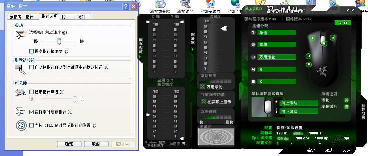Viewport: 368px width, 156px height.
Task: Open the 向上滚动 wheel assignment dropdown
Action: click(x=298, y=103)
